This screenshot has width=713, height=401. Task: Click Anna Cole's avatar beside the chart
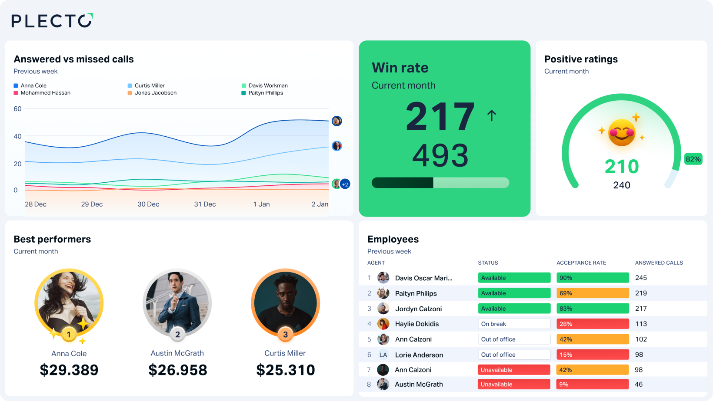[336, 121]
